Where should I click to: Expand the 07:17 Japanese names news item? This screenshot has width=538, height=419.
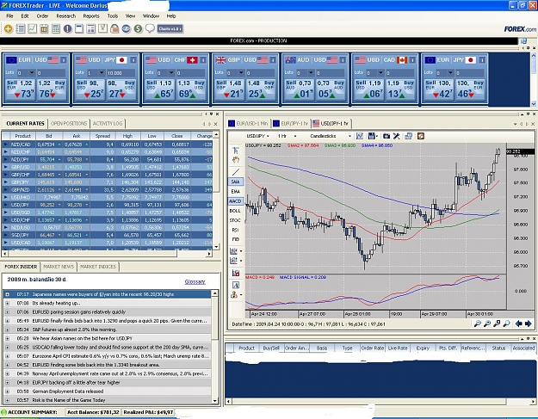[x=7, y=294]
